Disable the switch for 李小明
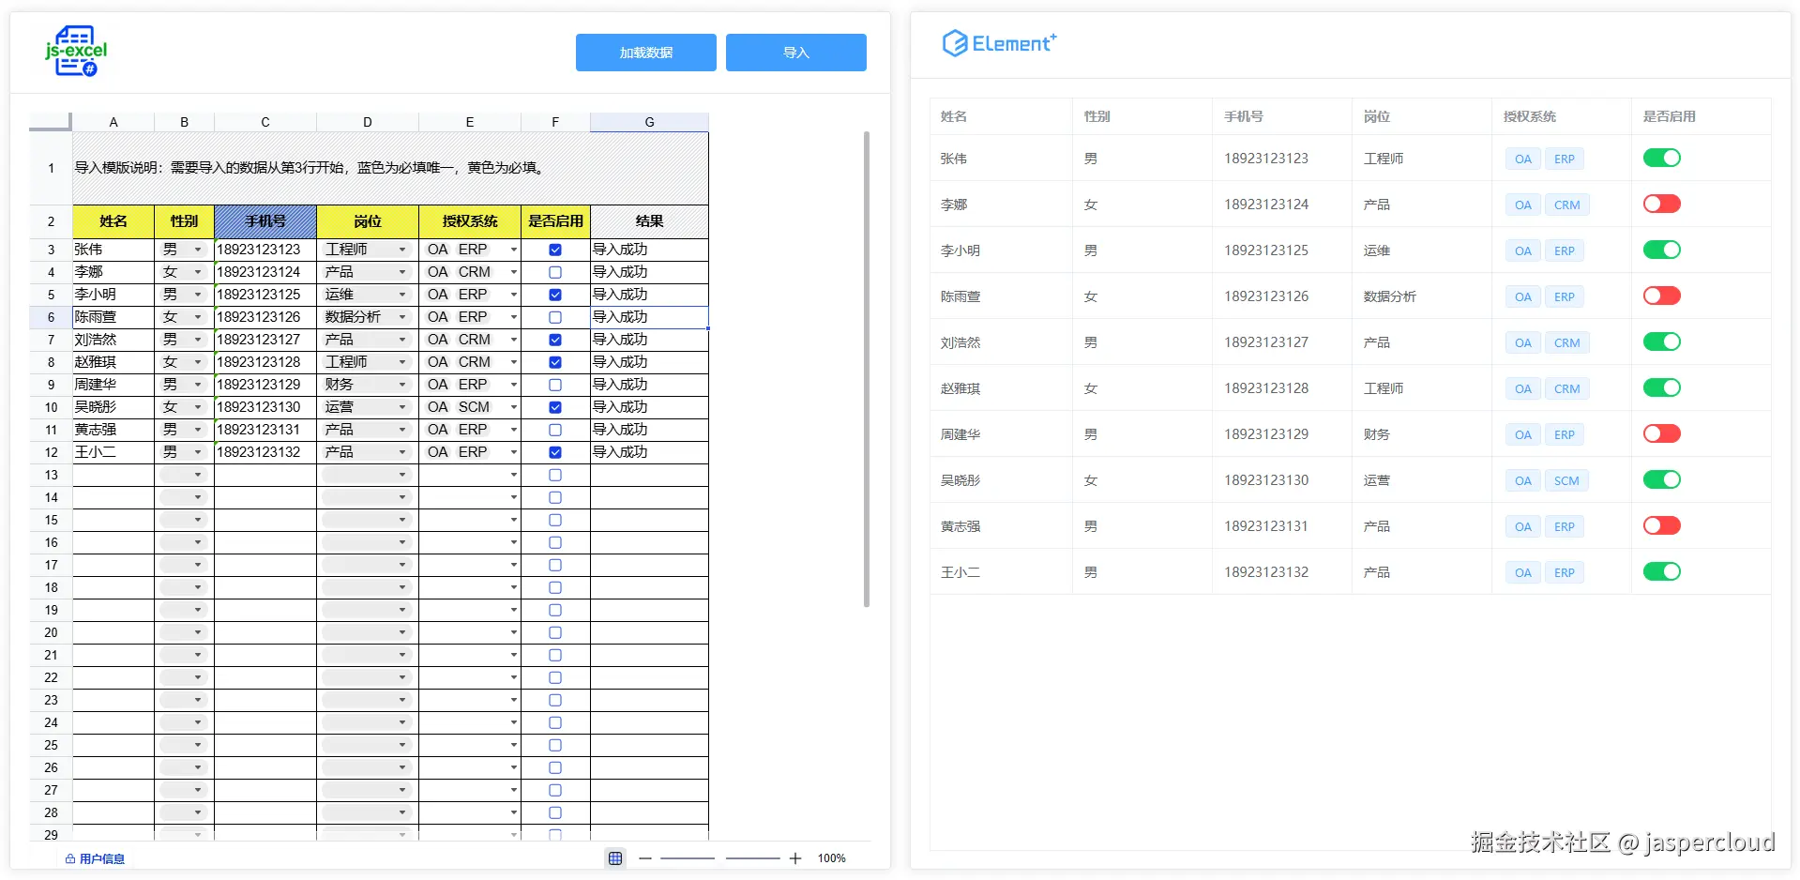 tap(1661, 250)
